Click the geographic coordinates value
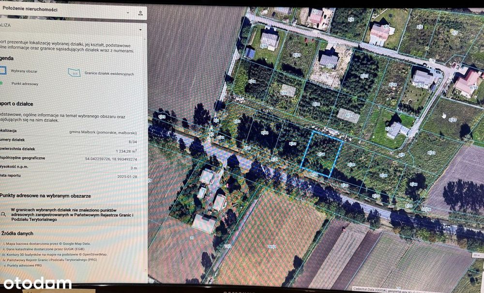The height and width of the screenshot is (293, 484). pyautogui.click(x=111, y=159)
